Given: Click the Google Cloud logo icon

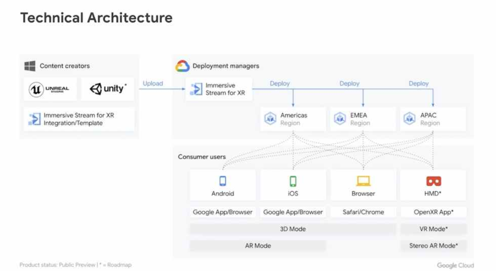Looking at the screenshot, I should (182, 66).
